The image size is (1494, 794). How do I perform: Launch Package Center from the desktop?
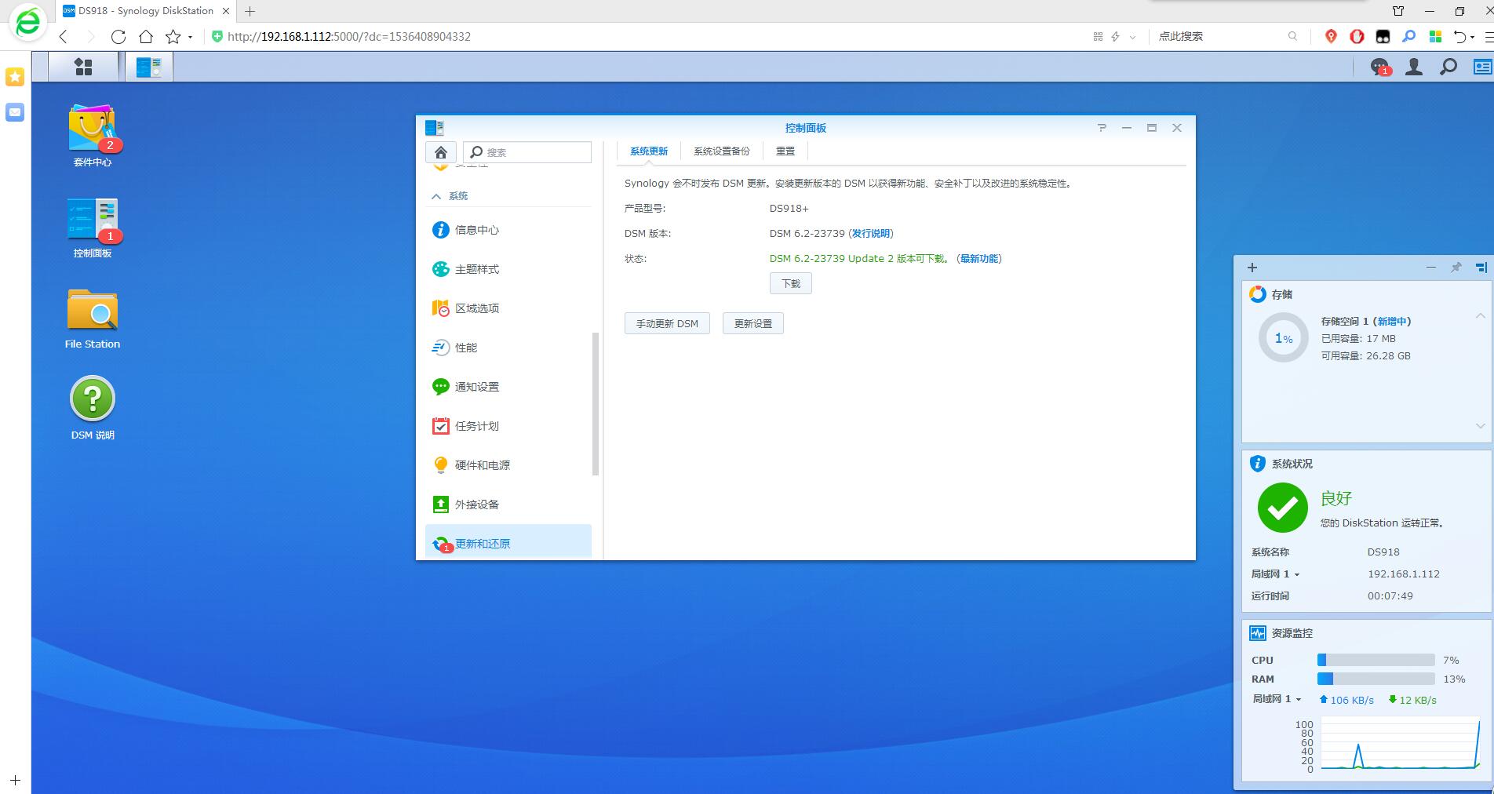(x=92, y=128)
